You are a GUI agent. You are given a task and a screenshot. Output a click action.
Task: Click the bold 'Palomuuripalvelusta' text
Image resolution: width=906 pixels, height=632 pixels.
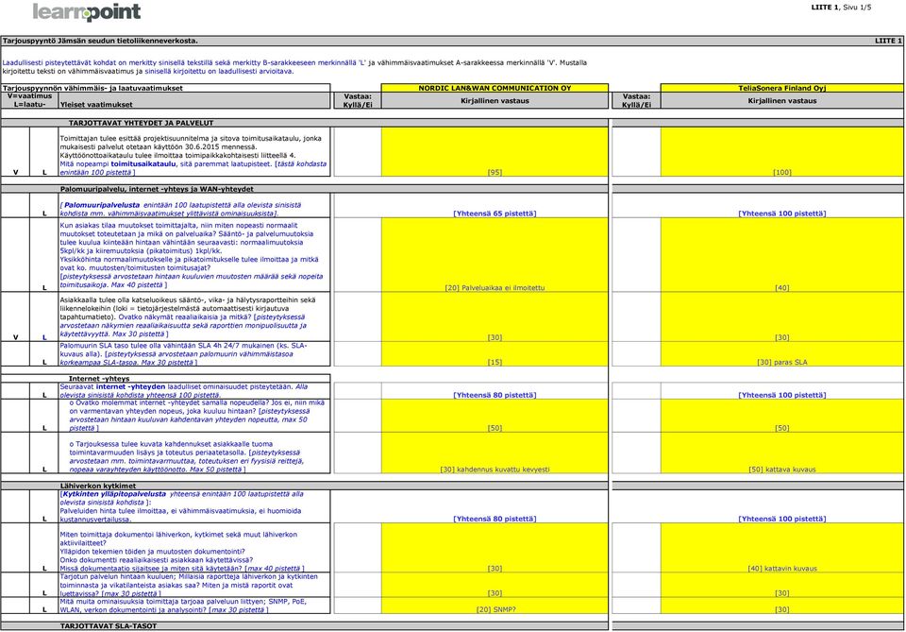tap(102, 205)
